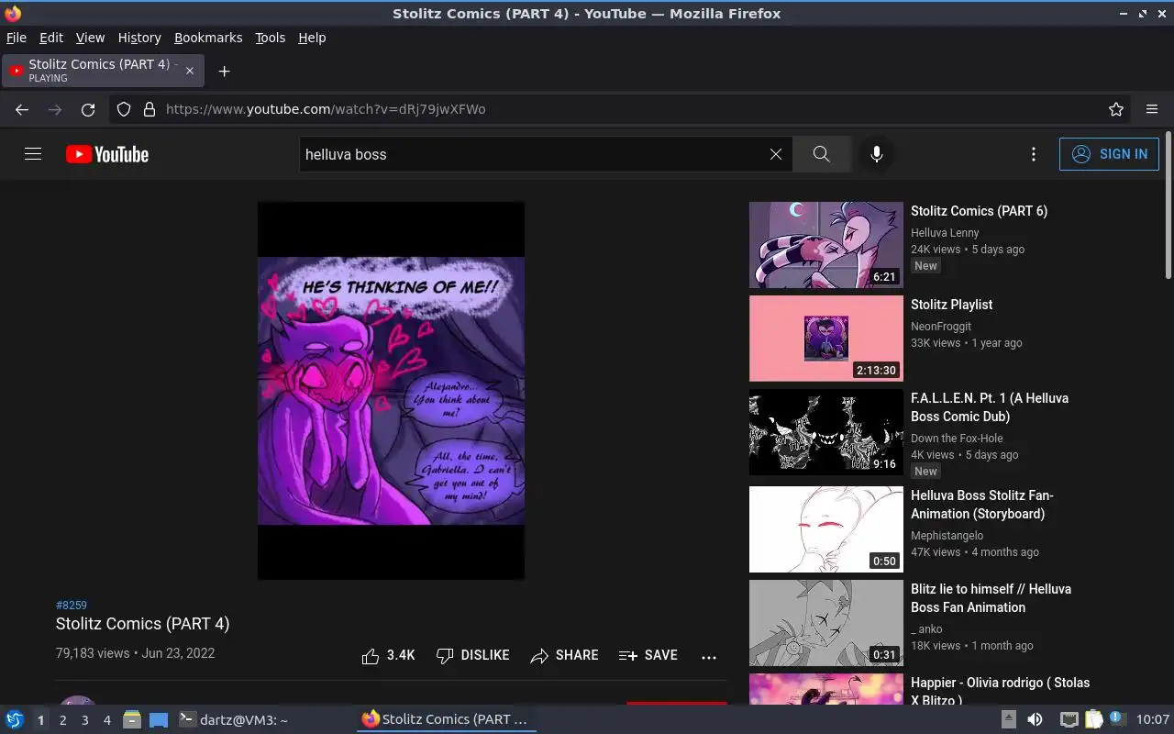Show desktop icon in taskbar
This screenshot has height=734, width=1174.
point(159,719)
